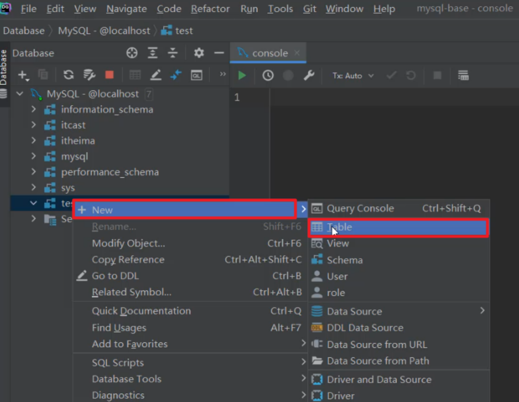This screenshot has height=402, width=519.
Task: Open Database panel gear options
Action: [x=199, y=53]
